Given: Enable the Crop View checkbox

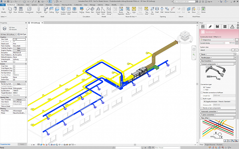Looking at the screenshot, I should coord(14,66).
